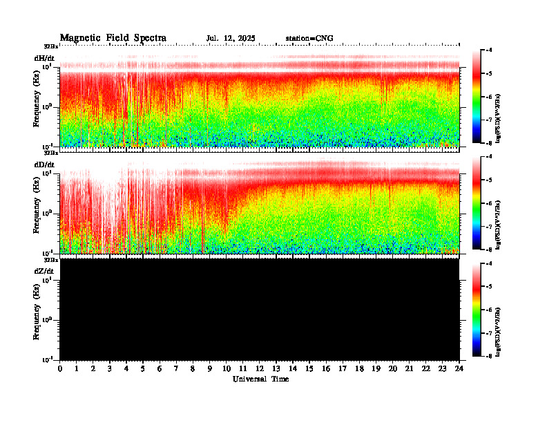
Task: Click the dD/dt panel label
Action: [x=44, y=164]
